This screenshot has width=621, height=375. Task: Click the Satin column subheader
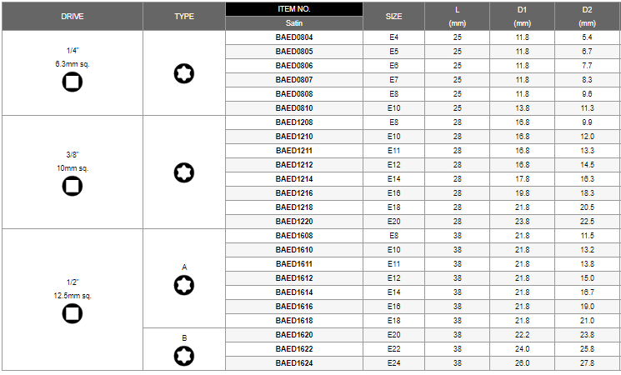[x=294, y=23]
